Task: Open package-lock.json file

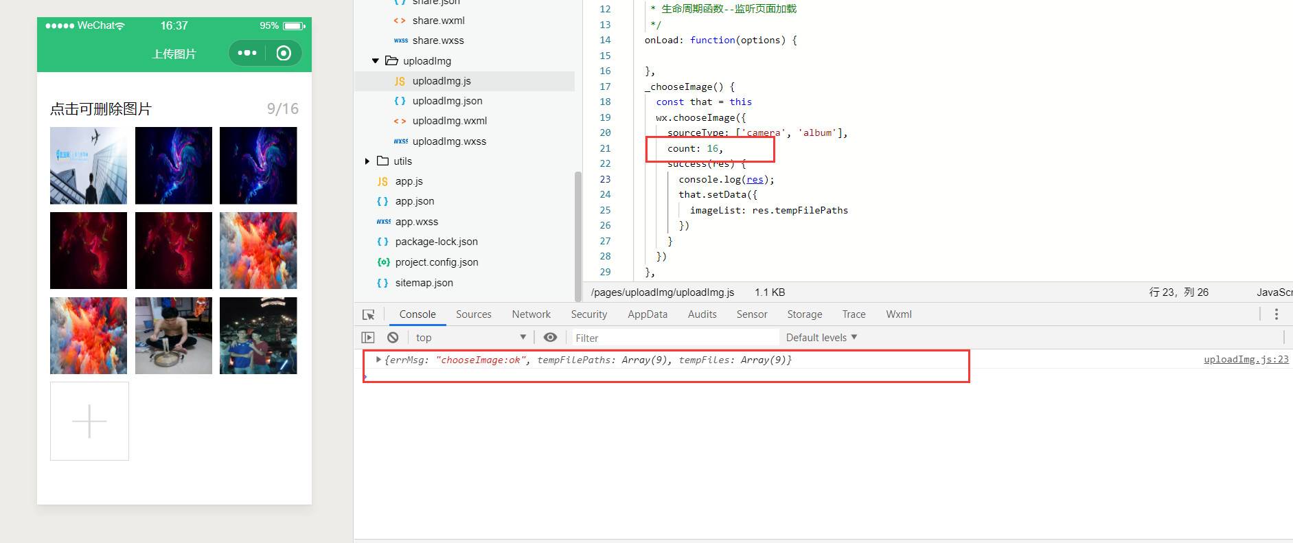Action: pyautogui.click(x=437, y=242)
